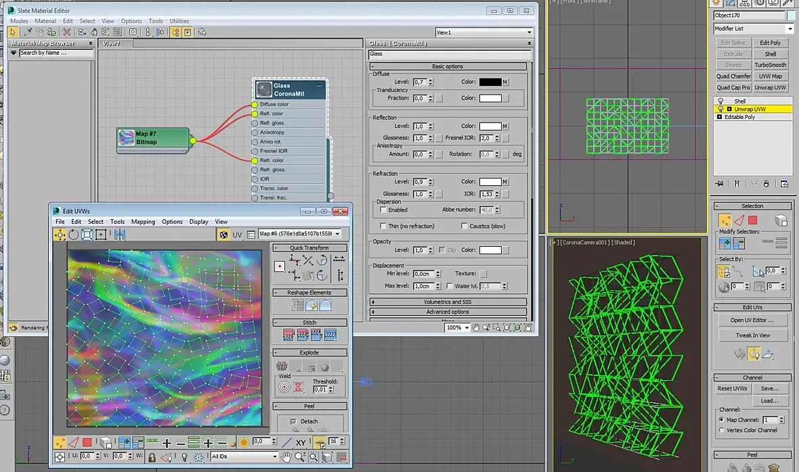Screen dimensions: 799x472
Task: Open the Mapping menu in Edit UVWs
Action: point(143,222)
